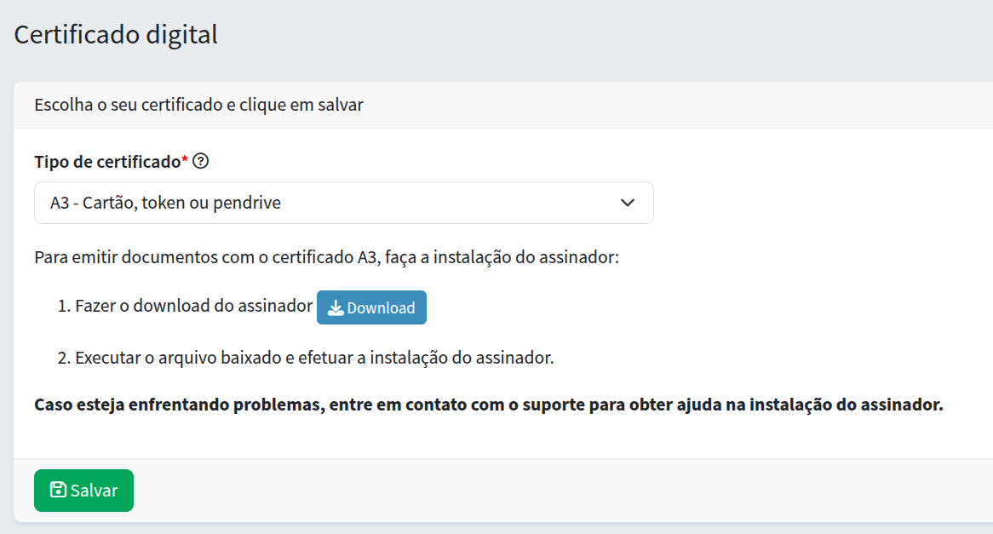Click the word "Salvar" on the green button
The height and width of the screenshot is (534, 993).
pos(94,491)
